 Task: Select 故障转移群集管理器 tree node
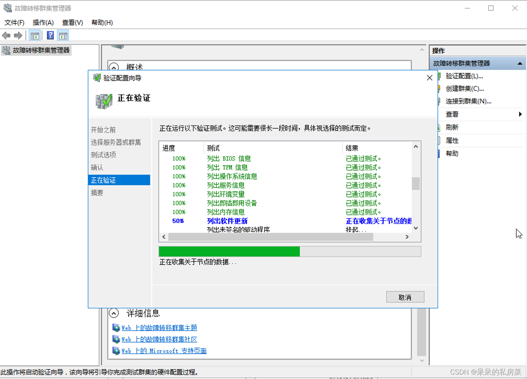(36, 50)
